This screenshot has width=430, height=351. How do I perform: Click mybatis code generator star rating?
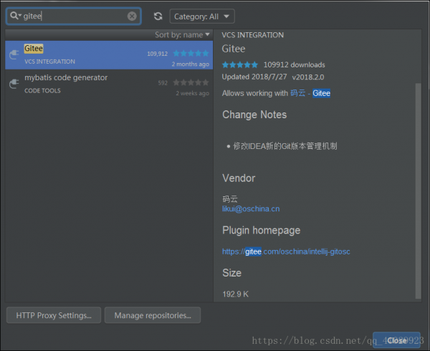(x=190, y=82)
